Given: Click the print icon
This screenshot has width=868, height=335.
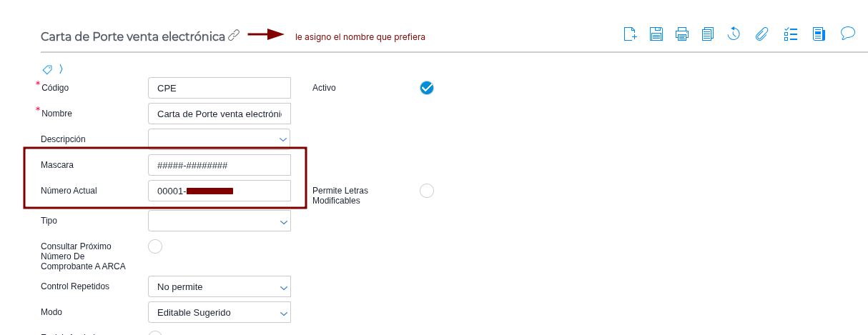Looking at the screenshot, I should 682,34.
